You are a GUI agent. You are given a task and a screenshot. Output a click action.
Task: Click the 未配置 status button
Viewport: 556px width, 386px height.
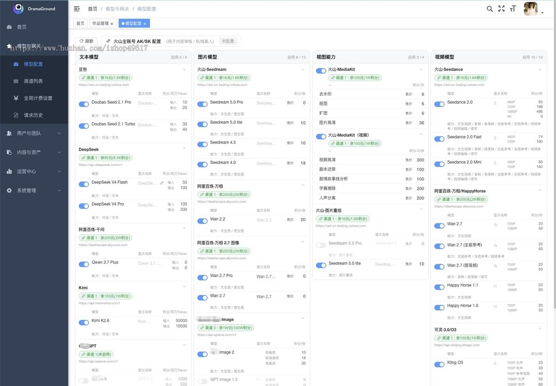tap(228, 41)
